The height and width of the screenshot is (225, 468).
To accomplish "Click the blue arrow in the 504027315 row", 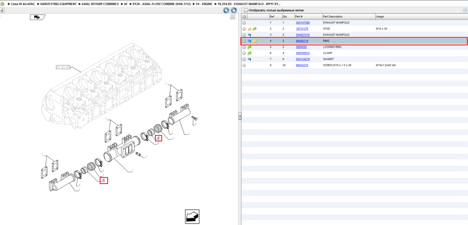I will click(249, 35).
